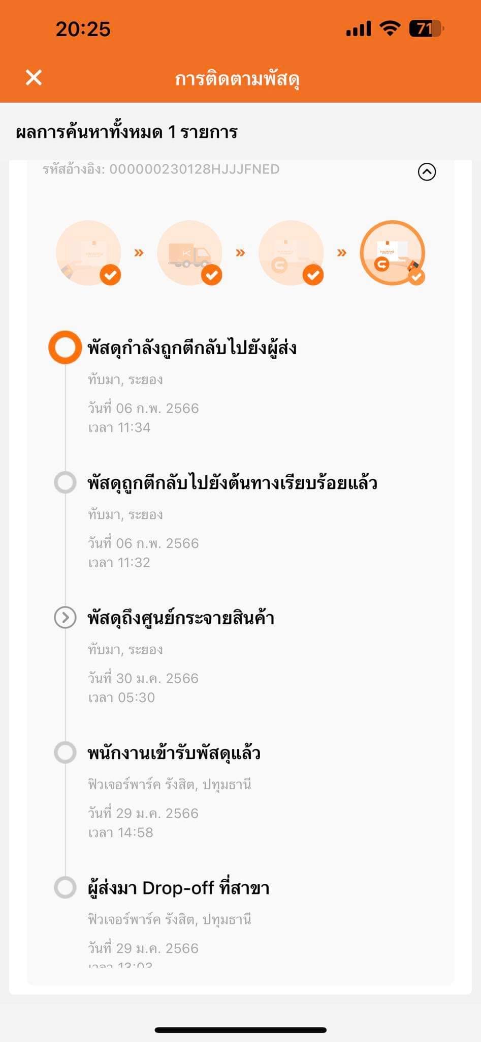Tap the delivery truck in-transit stage icon
Image resolution: width=481 pixels, height=1042 pixels.
click(190, 253)
